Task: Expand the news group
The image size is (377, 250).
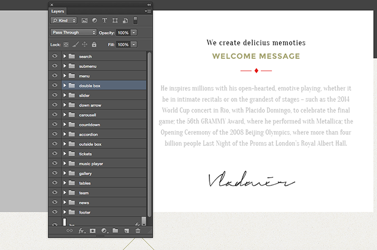Action: [x=65, y=202]
